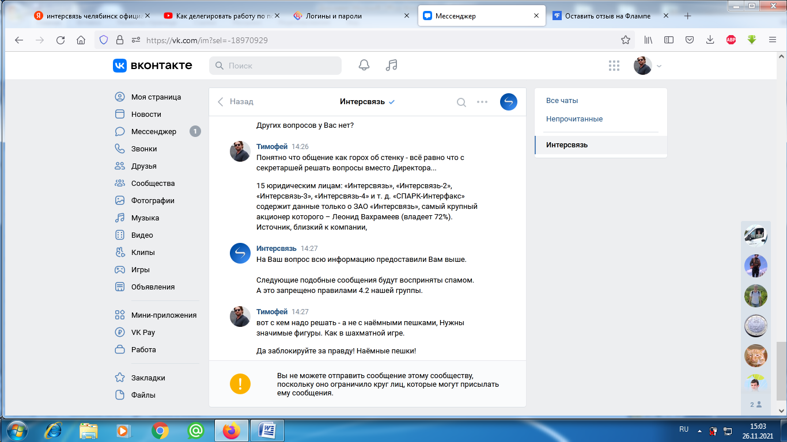Image resolution: width=787 pixels, height=442 pixels.
Task: Open conversation actions three-dot menu
Action: click(x=482, y=102)
